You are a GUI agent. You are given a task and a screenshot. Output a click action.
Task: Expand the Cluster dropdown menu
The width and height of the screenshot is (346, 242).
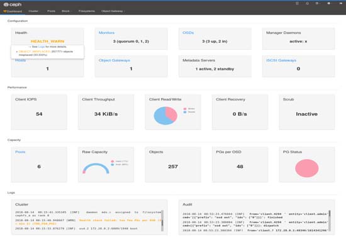tap(34, 11)
